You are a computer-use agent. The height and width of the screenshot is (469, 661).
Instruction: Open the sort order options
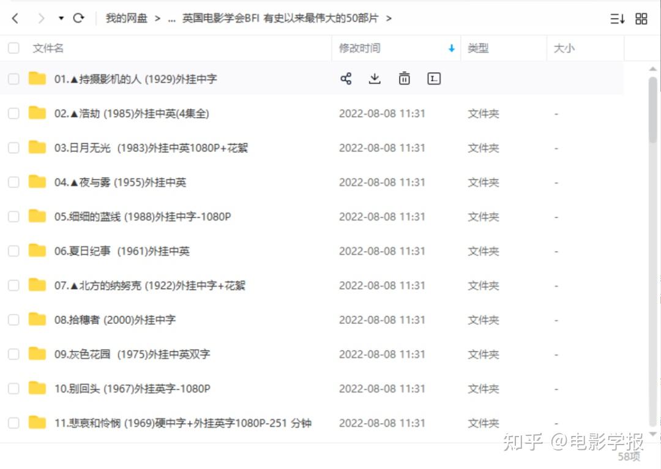(617, 18)
